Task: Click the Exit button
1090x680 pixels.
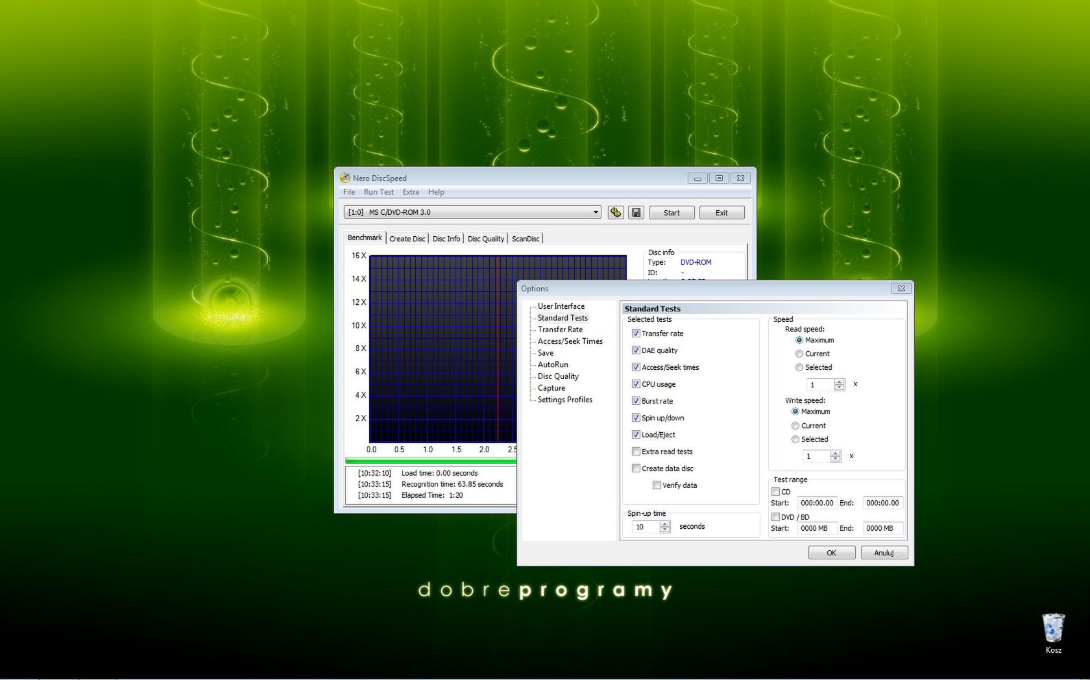Action: click(721, 212)
